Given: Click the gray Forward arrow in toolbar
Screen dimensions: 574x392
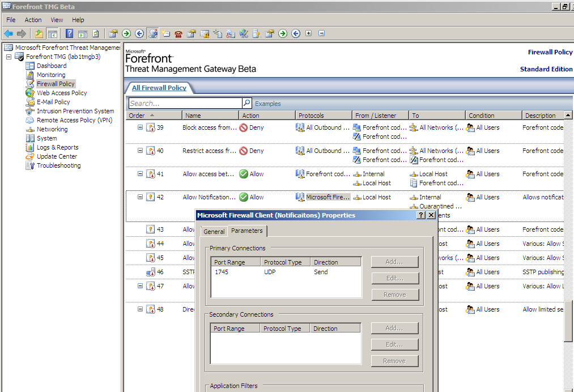Looking at the screenshot, I should pyautogui.click(x=22, y=33).
